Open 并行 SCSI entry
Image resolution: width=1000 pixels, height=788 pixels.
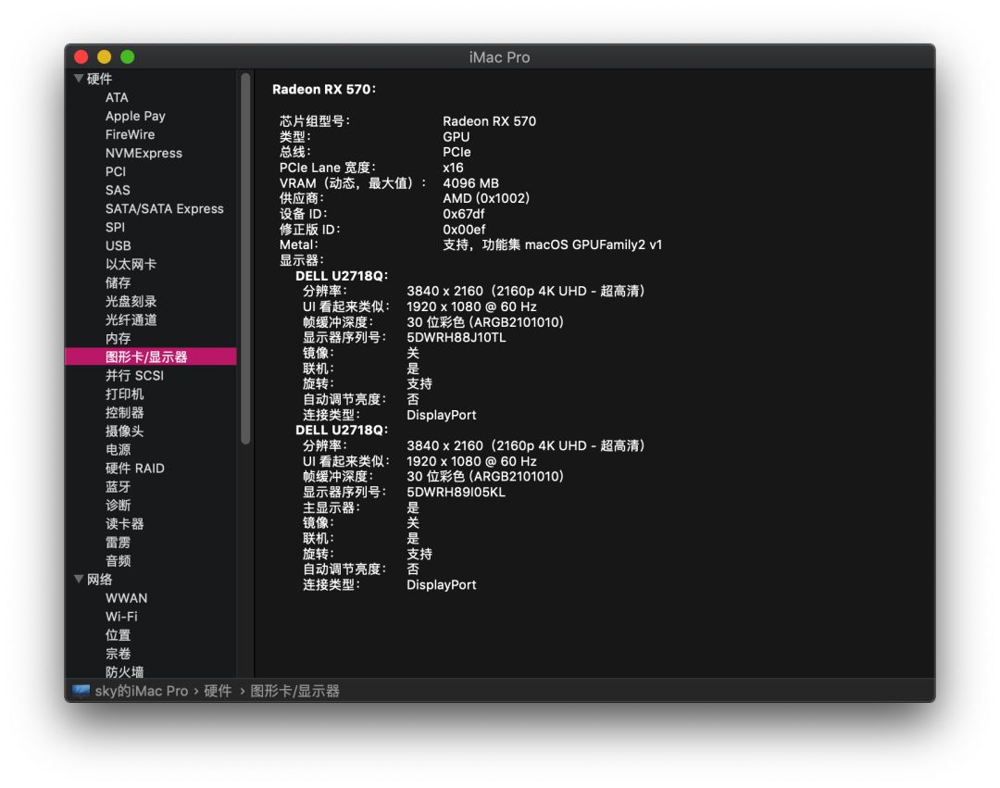coord(134,376)
